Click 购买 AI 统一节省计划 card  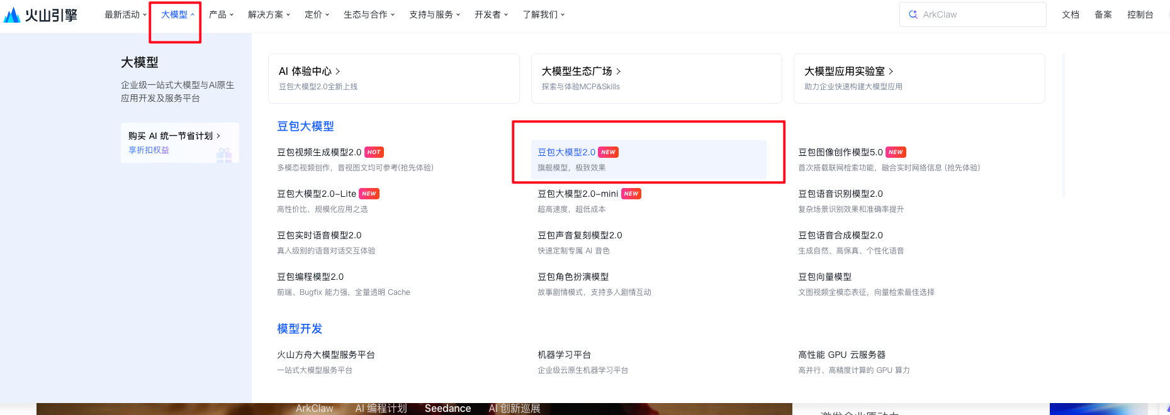(x=180, y=143)
